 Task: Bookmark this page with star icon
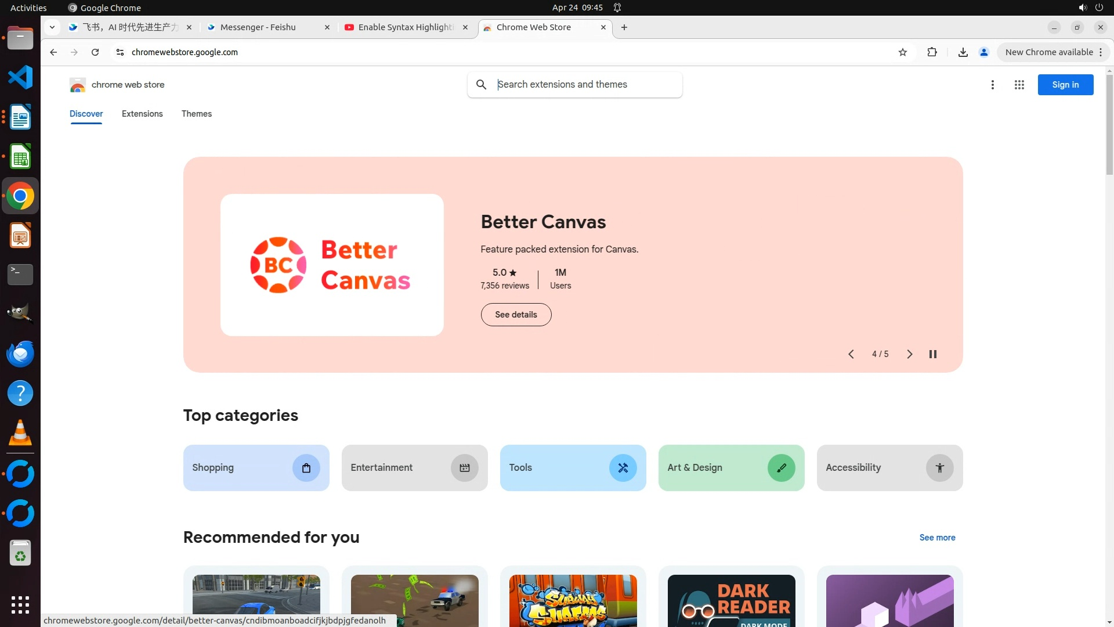(902, 52)
